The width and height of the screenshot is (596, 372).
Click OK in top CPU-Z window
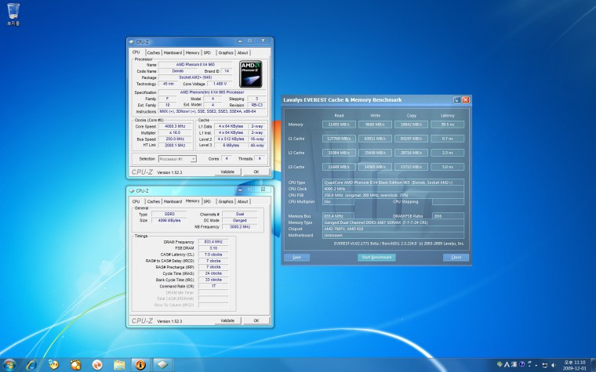click(x=256, y=172)
